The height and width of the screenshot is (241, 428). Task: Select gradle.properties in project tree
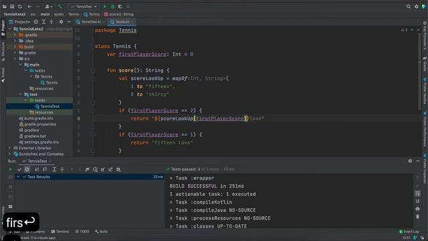37,125
